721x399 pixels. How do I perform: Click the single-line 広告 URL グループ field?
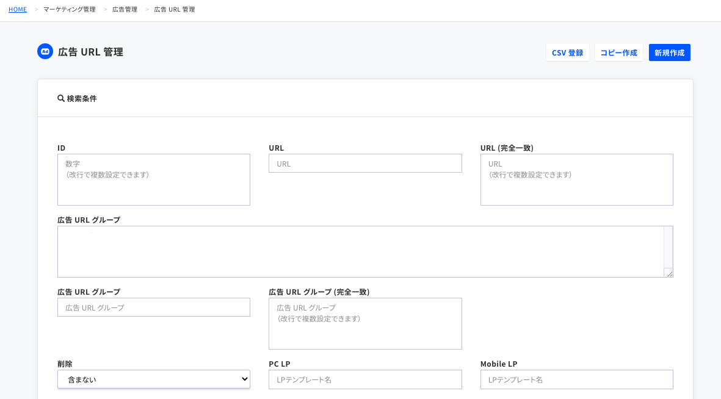[x=153, y=307]
